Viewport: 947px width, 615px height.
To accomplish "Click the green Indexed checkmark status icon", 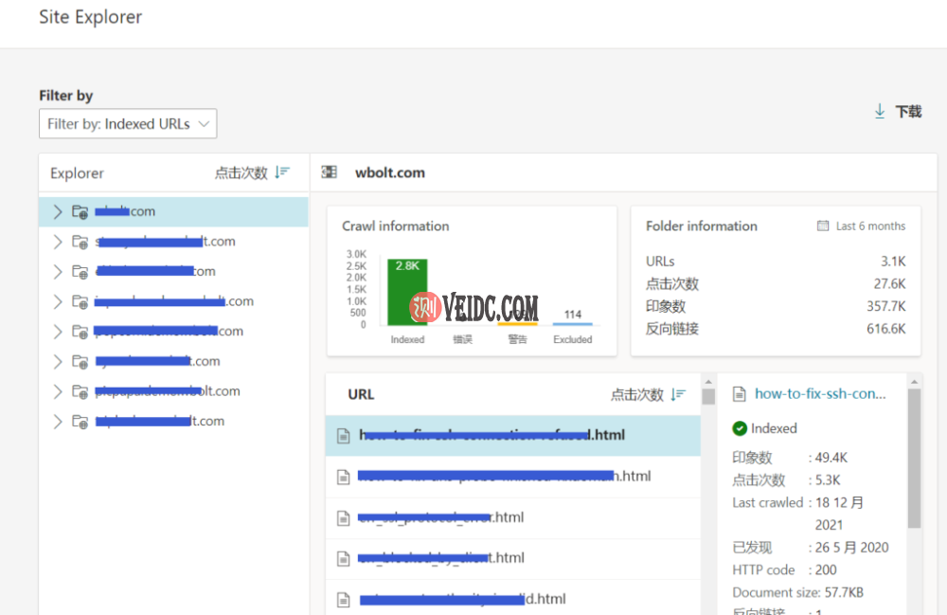I will (740, 428).
